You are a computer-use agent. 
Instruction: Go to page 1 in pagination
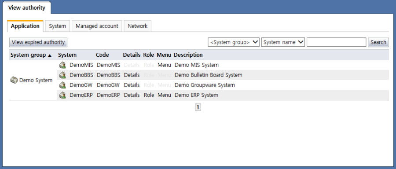(x=198, y=108)
